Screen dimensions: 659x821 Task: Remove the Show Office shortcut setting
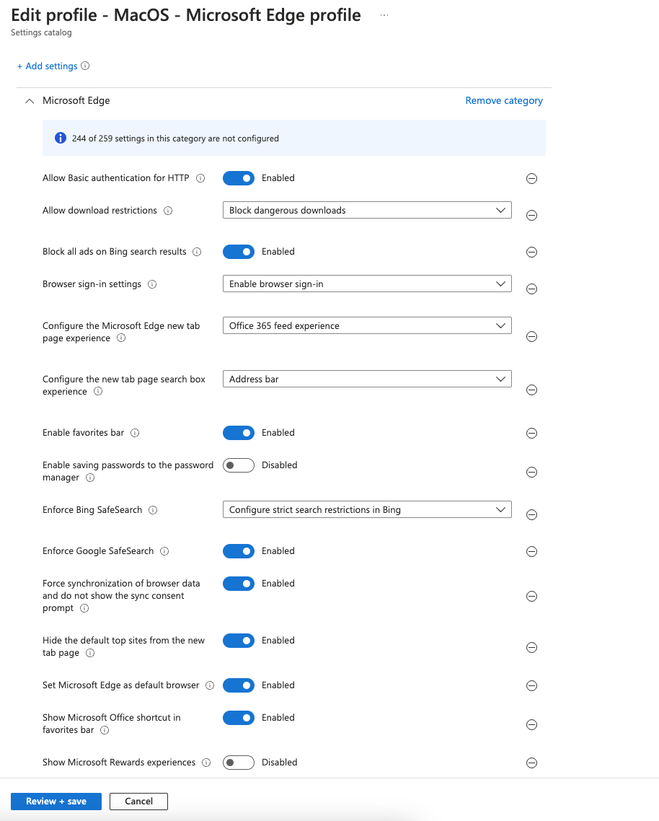531,724
